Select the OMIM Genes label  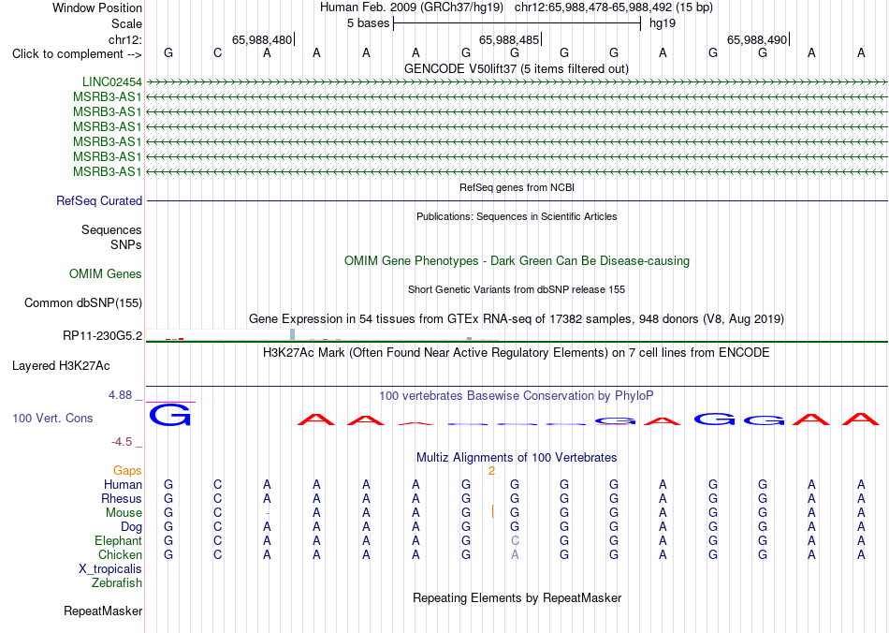click(106, 274)
